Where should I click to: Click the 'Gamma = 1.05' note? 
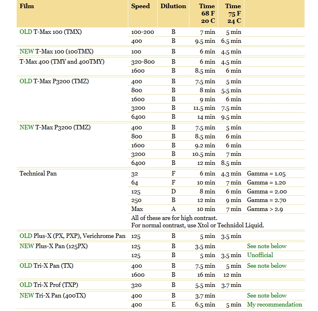click(266, 174)
